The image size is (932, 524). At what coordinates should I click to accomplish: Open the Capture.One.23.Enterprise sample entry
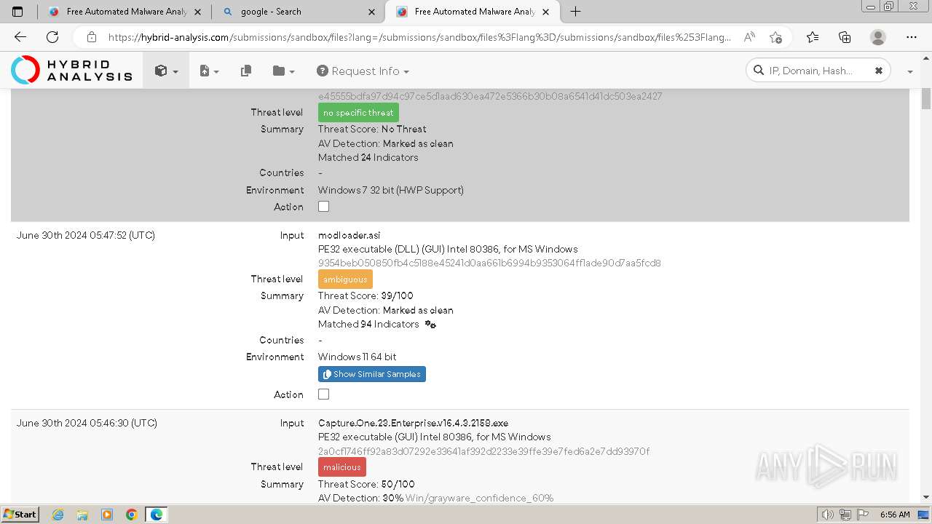[x=413, y=423]
